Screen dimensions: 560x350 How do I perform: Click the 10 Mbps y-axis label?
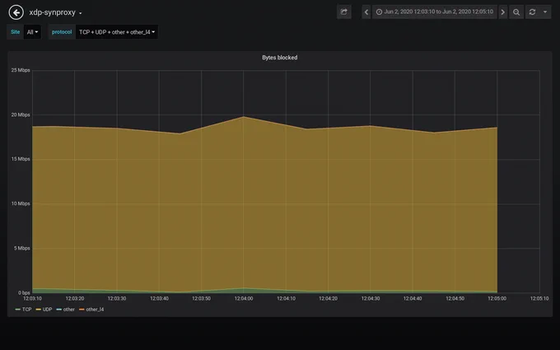(21, 203)
